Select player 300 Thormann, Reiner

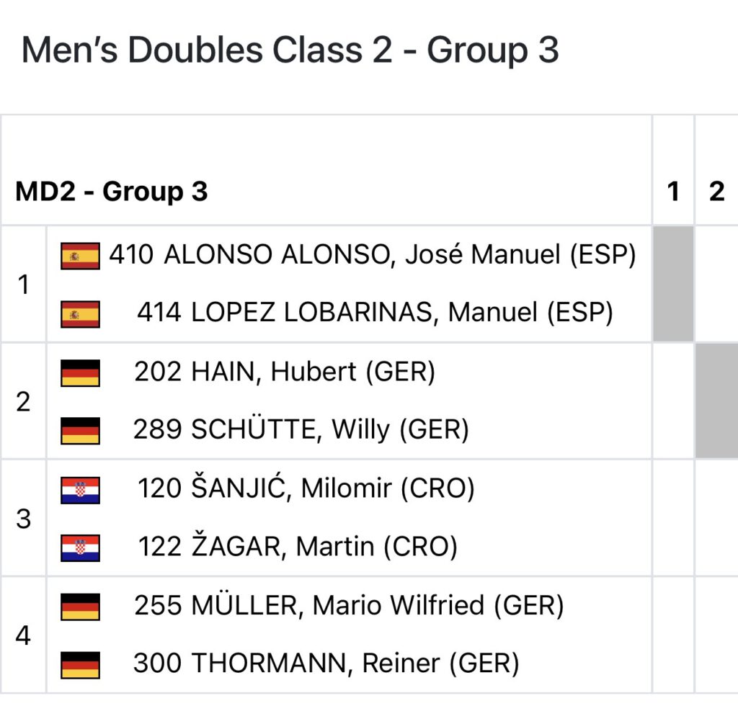tap(326, 663)
